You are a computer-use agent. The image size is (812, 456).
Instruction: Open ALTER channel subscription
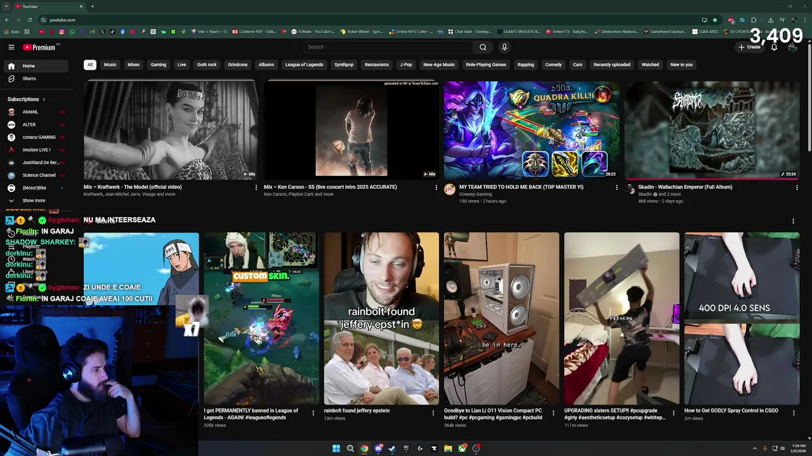pyautogui.click(x=36, y=125)
